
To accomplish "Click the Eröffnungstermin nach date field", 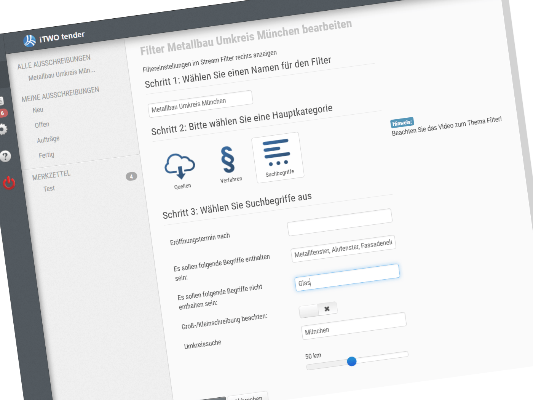I will tap(340, 222).
